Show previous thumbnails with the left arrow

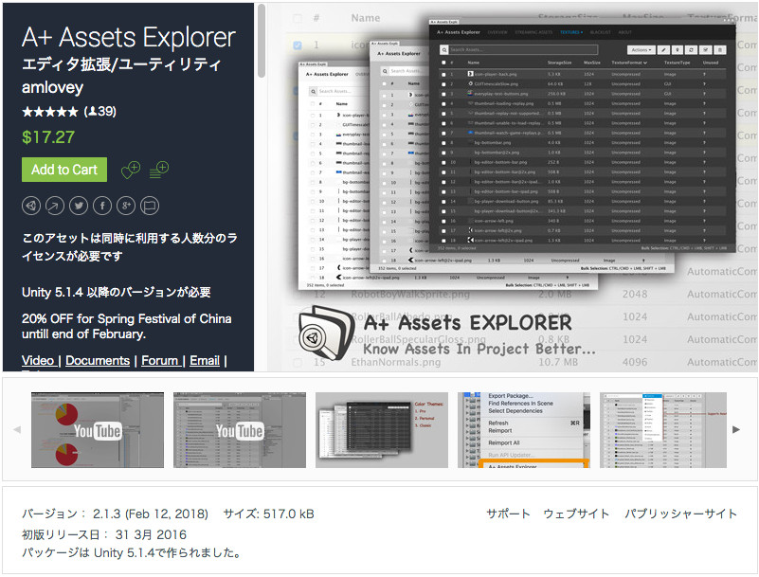tap(17, 429)
